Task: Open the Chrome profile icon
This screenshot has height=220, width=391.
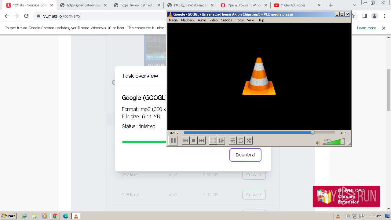Action: click(x=374, y=16)
